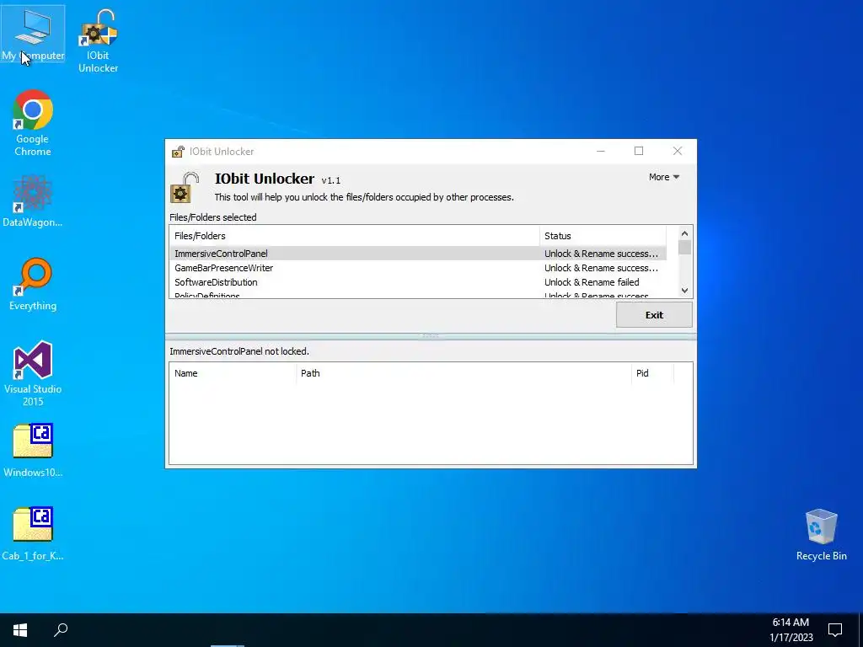Open taskbar search magnifier
863x647 pixels.
[x=61, y=630]
